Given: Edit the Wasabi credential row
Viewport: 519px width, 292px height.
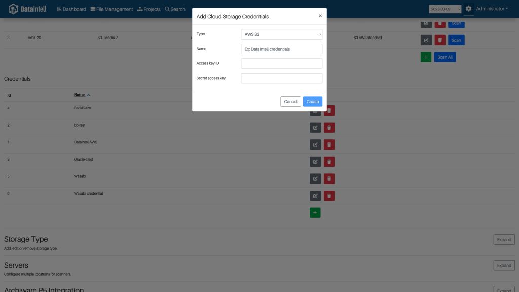Looking at the screenshot, I should tap(315, 179).
